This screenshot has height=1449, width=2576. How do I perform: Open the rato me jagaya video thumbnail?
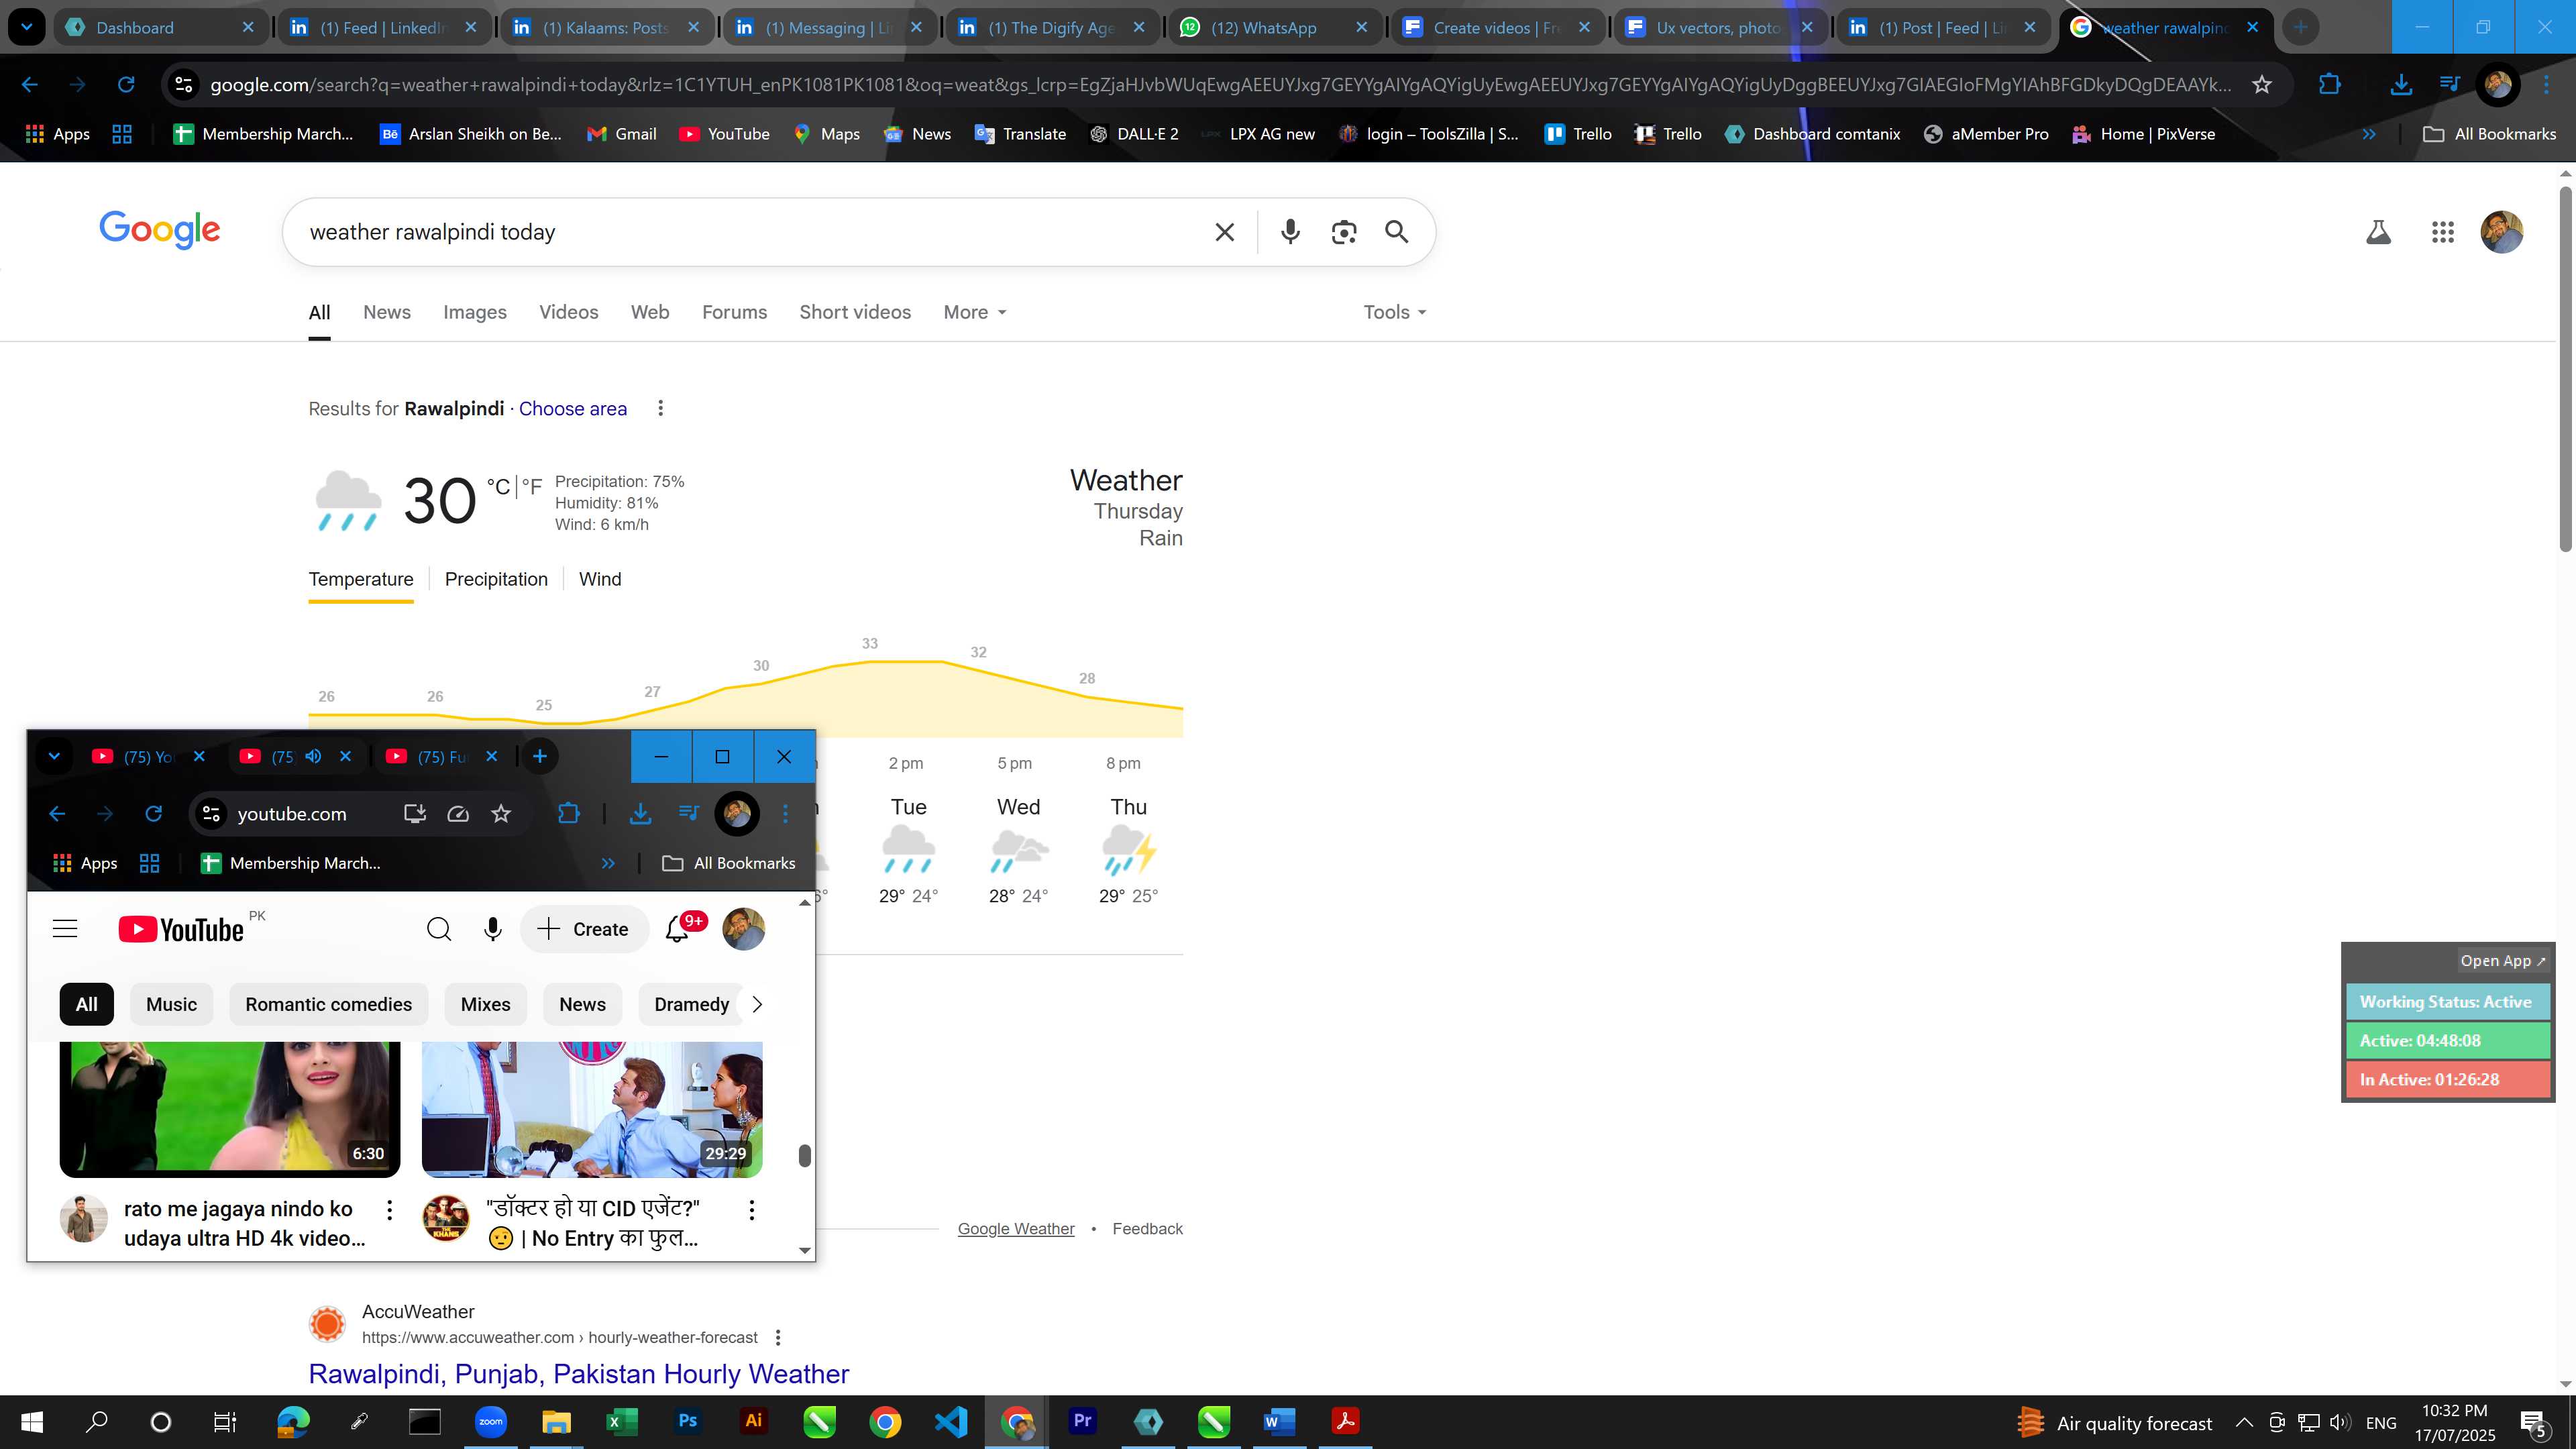pyautogui.click(x=230, y=1108)
